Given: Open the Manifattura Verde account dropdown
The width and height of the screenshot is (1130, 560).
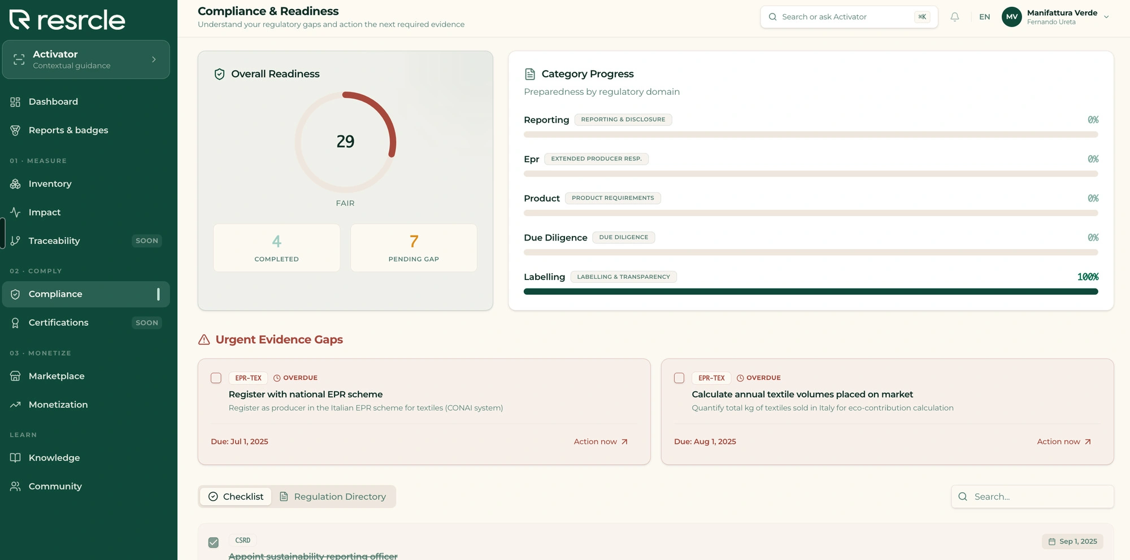Looking at the screenshot, I should [x=1055, y=17].
